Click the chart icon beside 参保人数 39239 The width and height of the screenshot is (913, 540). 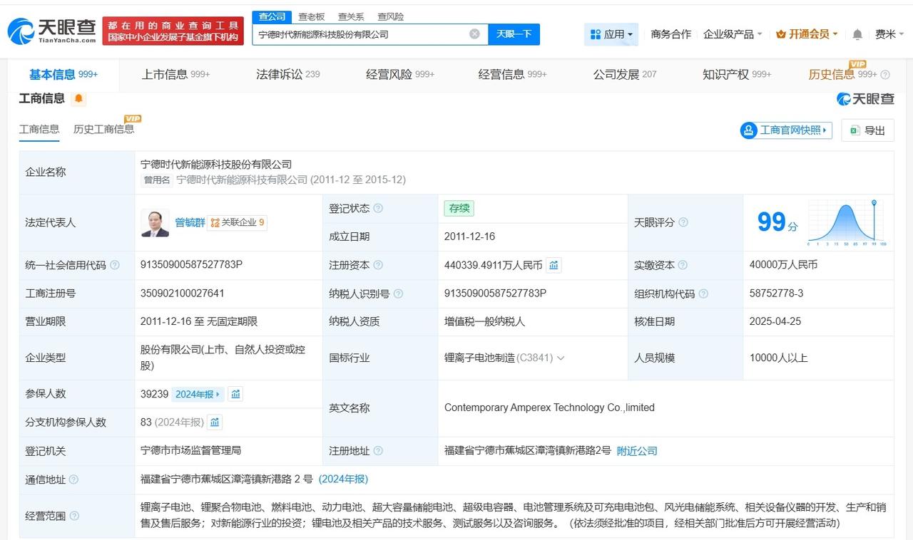tap(235, 393)
